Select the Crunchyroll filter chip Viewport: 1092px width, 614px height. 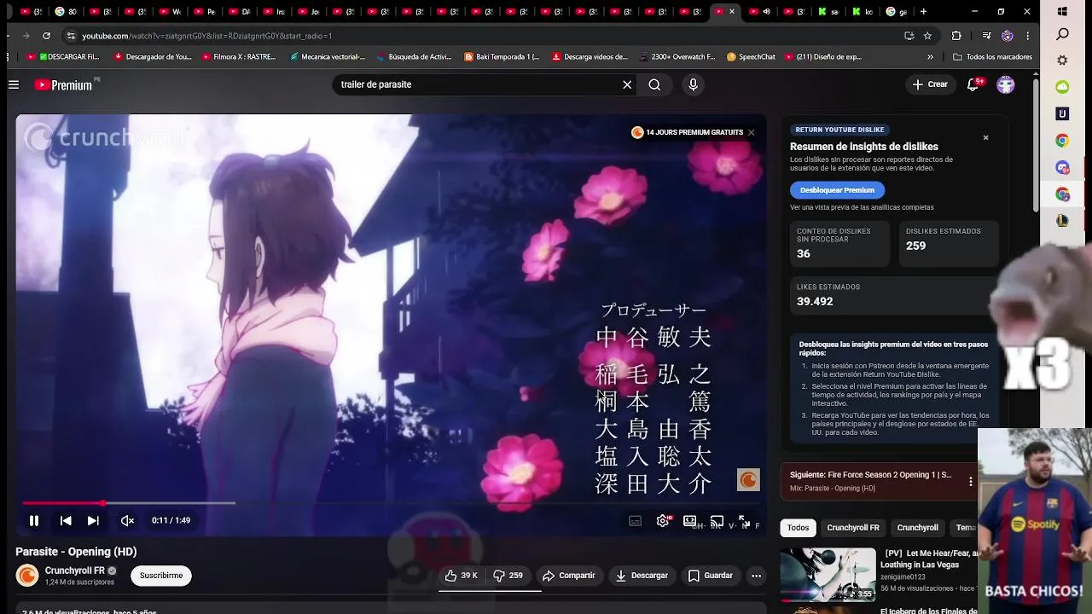[917, 528]
